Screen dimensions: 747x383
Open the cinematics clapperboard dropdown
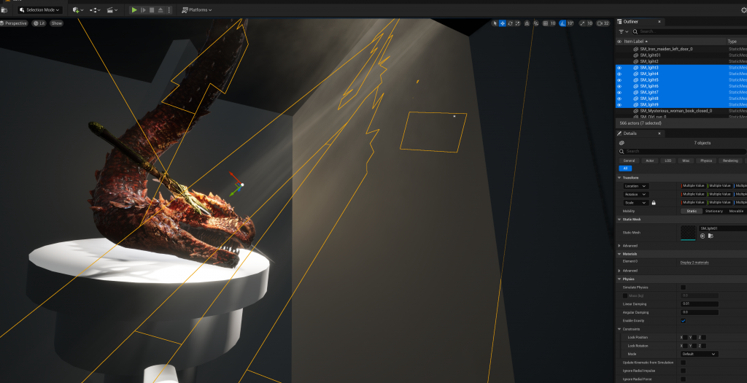(112, 10)
